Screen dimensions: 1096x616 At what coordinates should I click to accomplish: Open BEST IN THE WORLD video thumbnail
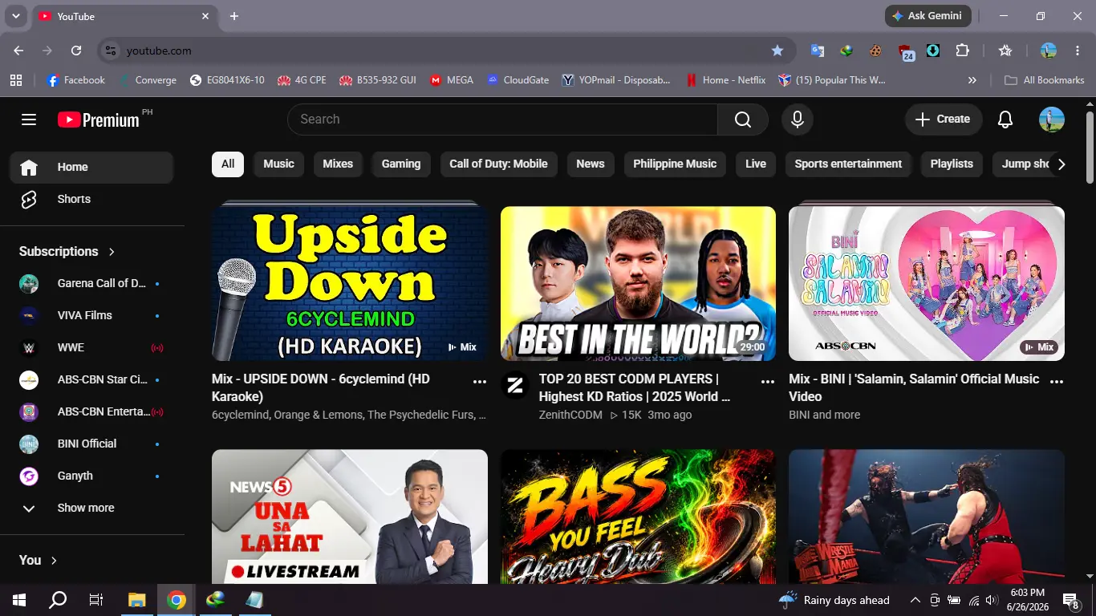point(638,283)
